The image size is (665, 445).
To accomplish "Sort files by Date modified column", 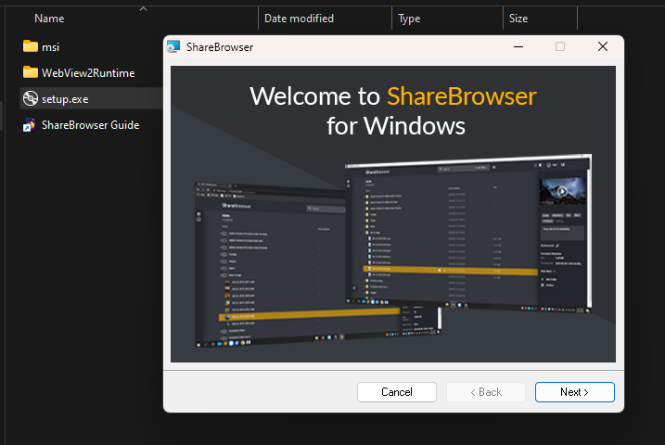I will point(299,19).
